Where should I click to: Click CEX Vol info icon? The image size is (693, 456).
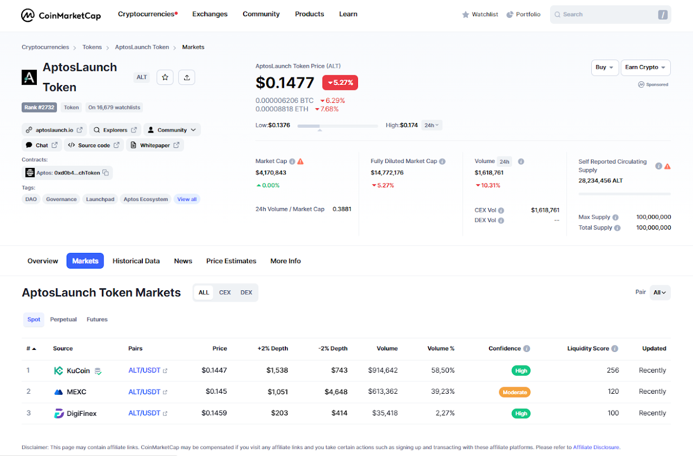[x=501, y=210]
